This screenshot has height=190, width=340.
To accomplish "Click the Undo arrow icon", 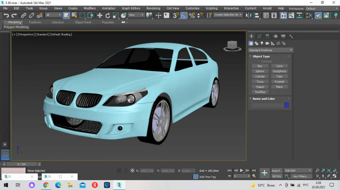I will tap(6, 16).
